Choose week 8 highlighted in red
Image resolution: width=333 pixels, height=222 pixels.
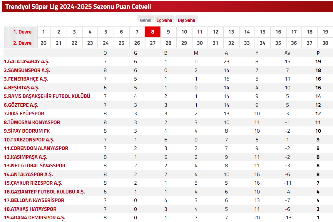(x=153, y=32)
